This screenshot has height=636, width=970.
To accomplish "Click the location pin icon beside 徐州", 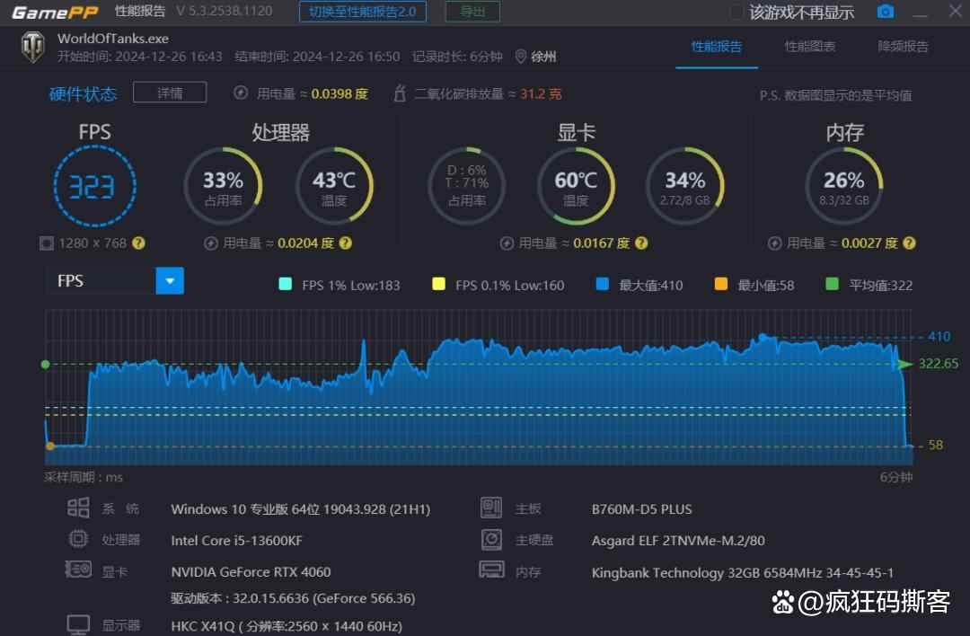I will (x=521, y=57).
